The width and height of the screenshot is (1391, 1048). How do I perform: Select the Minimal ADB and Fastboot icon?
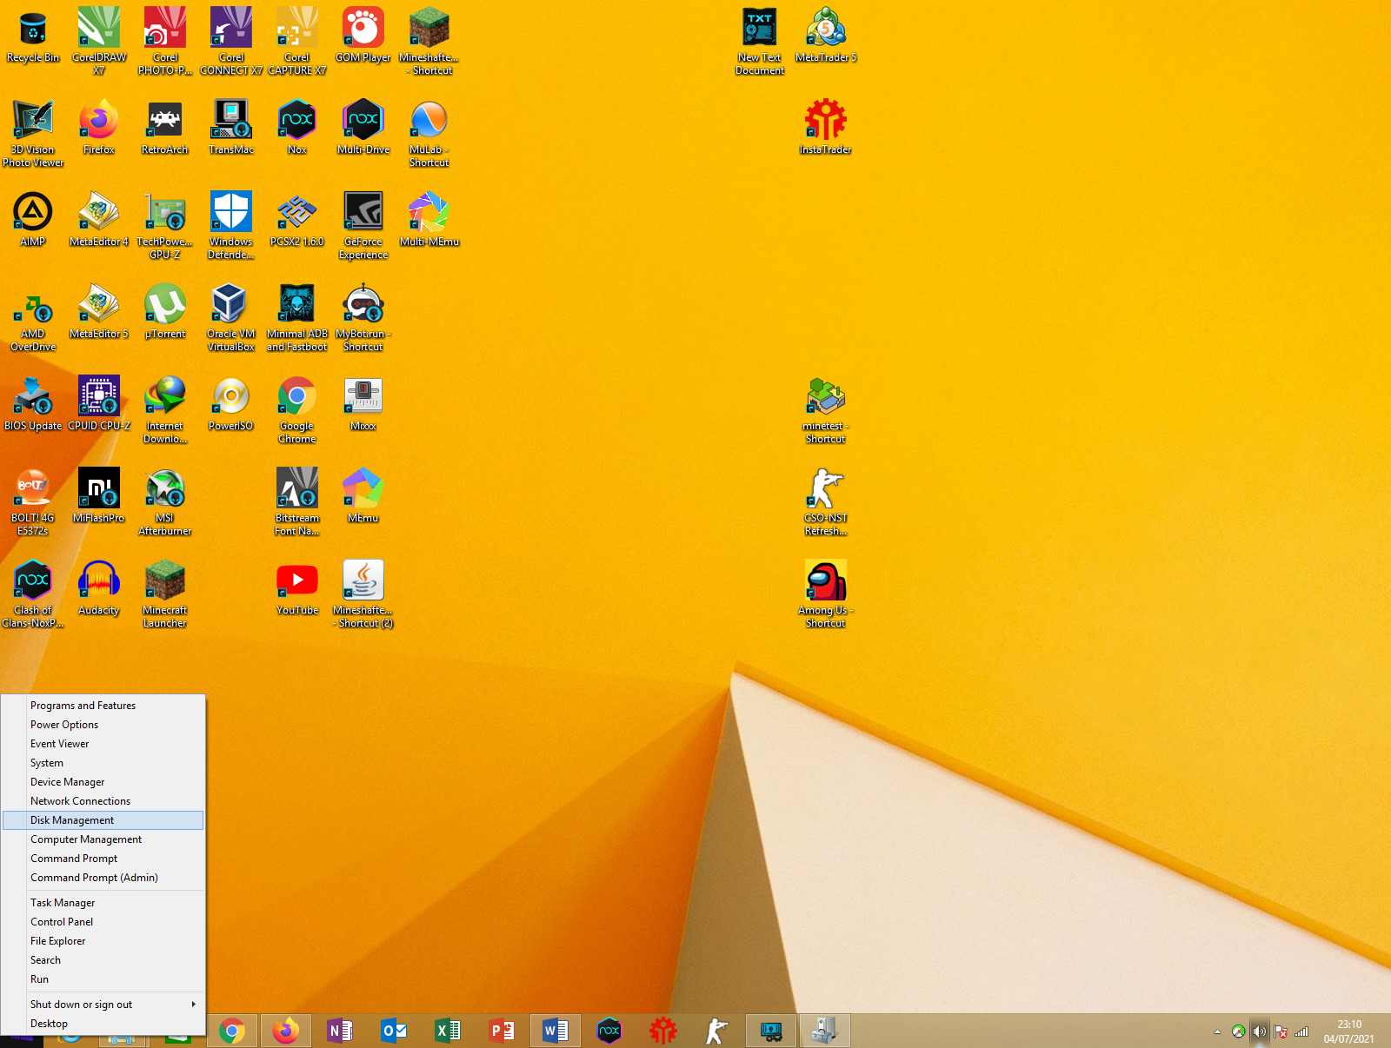pyautogui.click(x=297, y=318)
